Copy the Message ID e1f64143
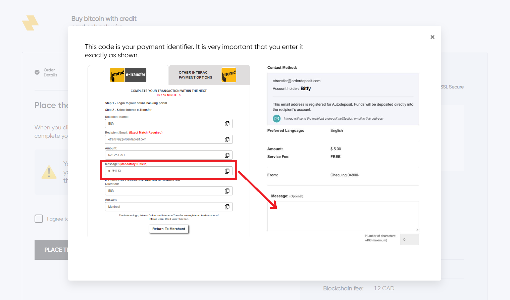The width and height of the screenshot is (510, 300). (x=227, y=171)
